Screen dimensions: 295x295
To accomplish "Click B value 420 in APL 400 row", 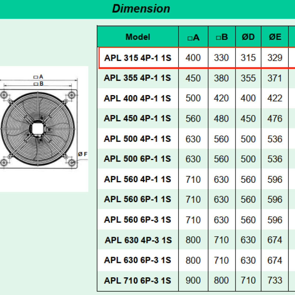I will coord(221,98).
